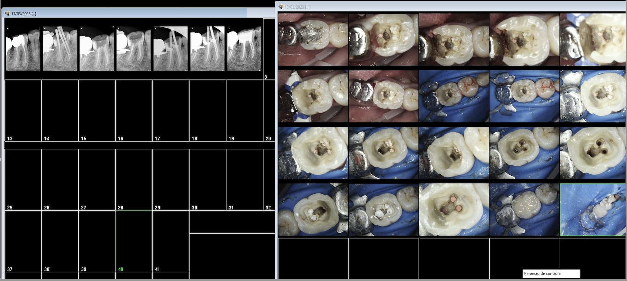Screen dimensions: 627x281
Task: Select empty image slot number 28
Action: pyautogui.click(x=133, y=179)
